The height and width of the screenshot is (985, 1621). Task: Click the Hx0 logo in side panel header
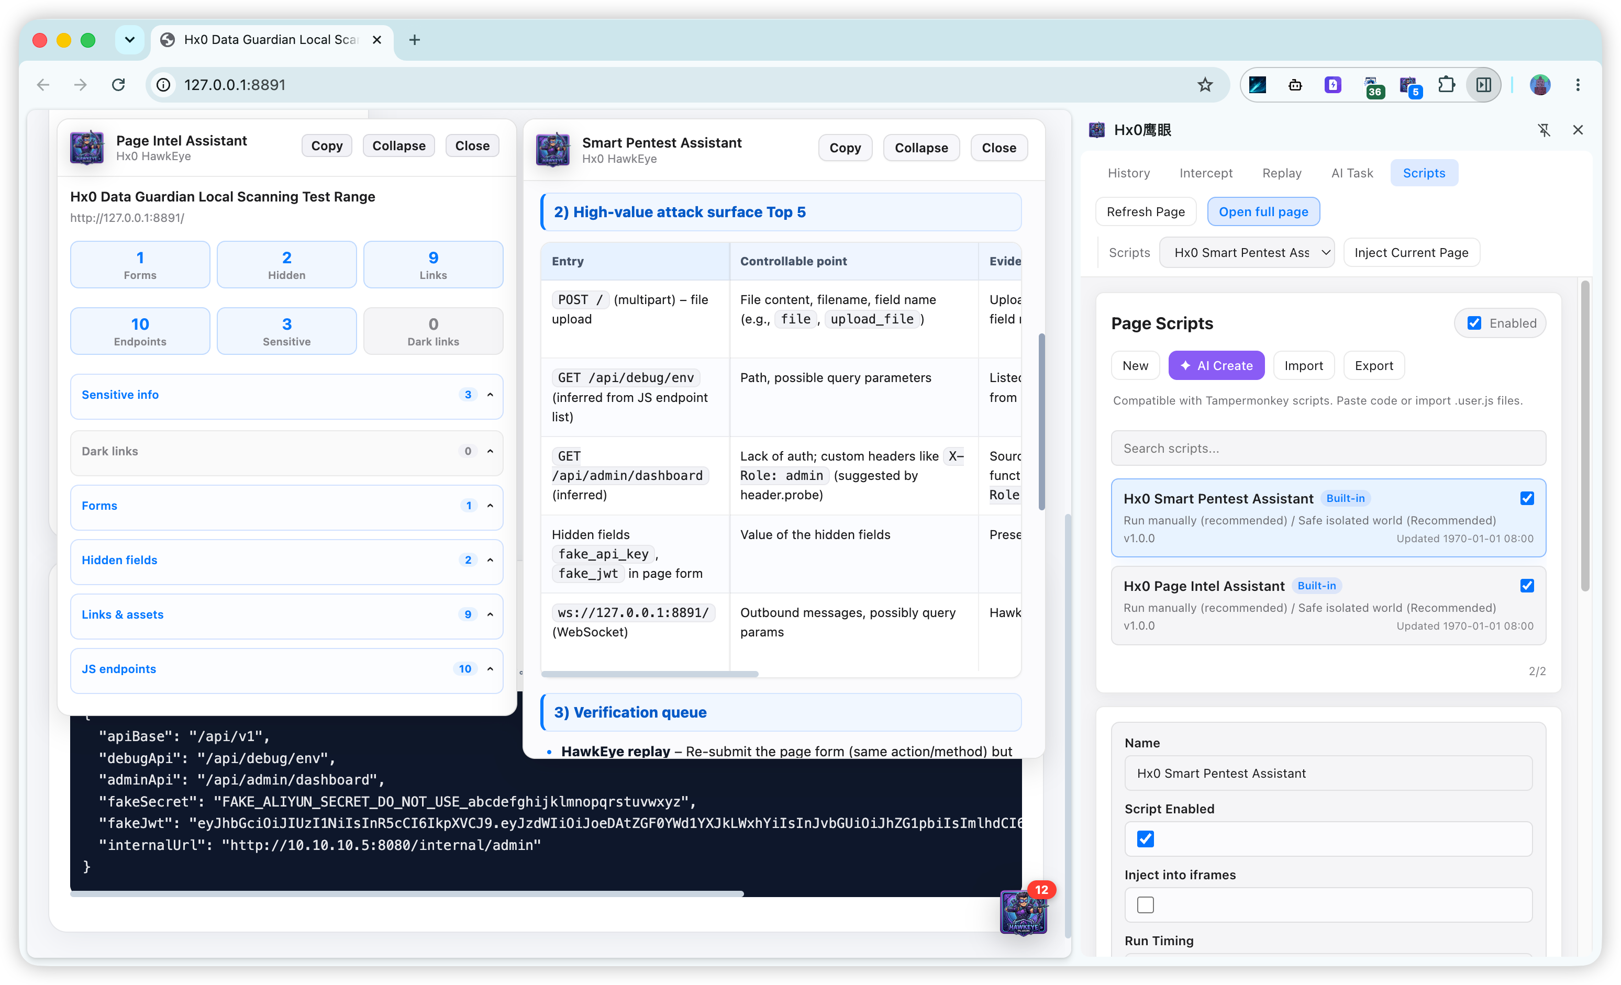(1097, 130)
